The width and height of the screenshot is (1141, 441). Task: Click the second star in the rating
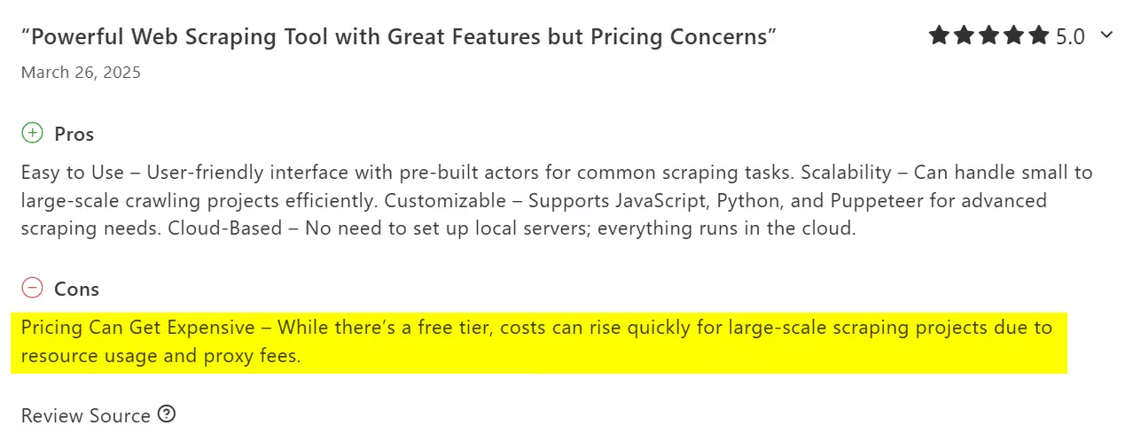964,36
